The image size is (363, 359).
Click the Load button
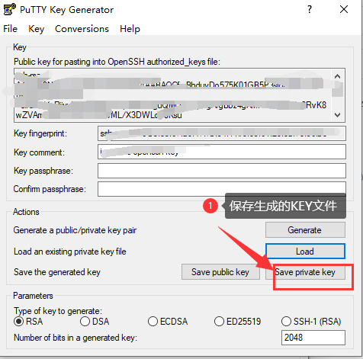click(305, 252)
